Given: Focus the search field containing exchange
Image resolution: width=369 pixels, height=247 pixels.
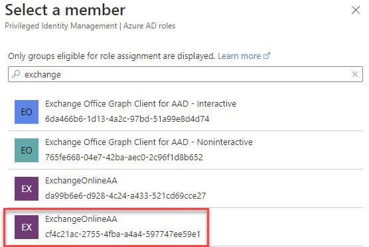Looking at the screenshot, I should pos(185,74).
